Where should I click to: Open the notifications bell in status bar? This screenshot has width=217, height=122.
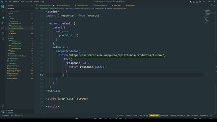[215, 115]
